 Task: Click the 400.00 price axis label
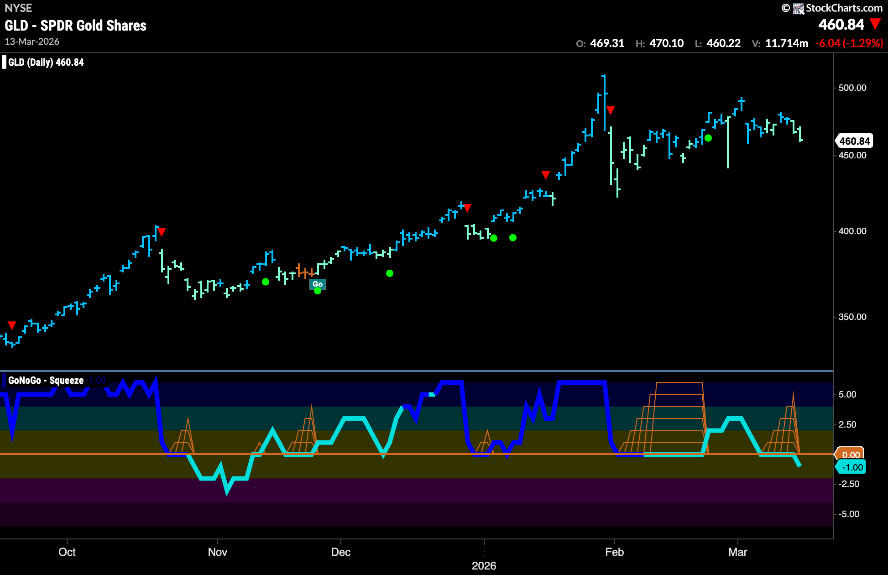click(852, 231)
